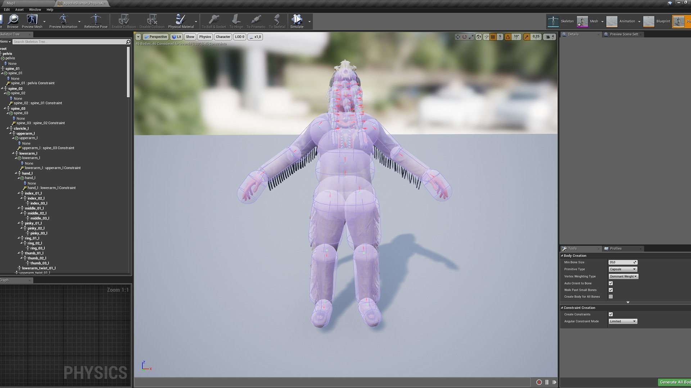Switch to the Profiles tab
This screenshot has height=388, width=691.
(x=615, y=249)
